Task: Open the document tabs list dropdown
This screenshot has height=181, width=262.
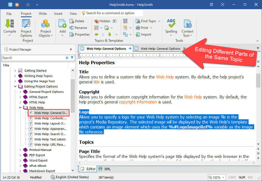Action: pyautogui.click(x=258, y=48)
